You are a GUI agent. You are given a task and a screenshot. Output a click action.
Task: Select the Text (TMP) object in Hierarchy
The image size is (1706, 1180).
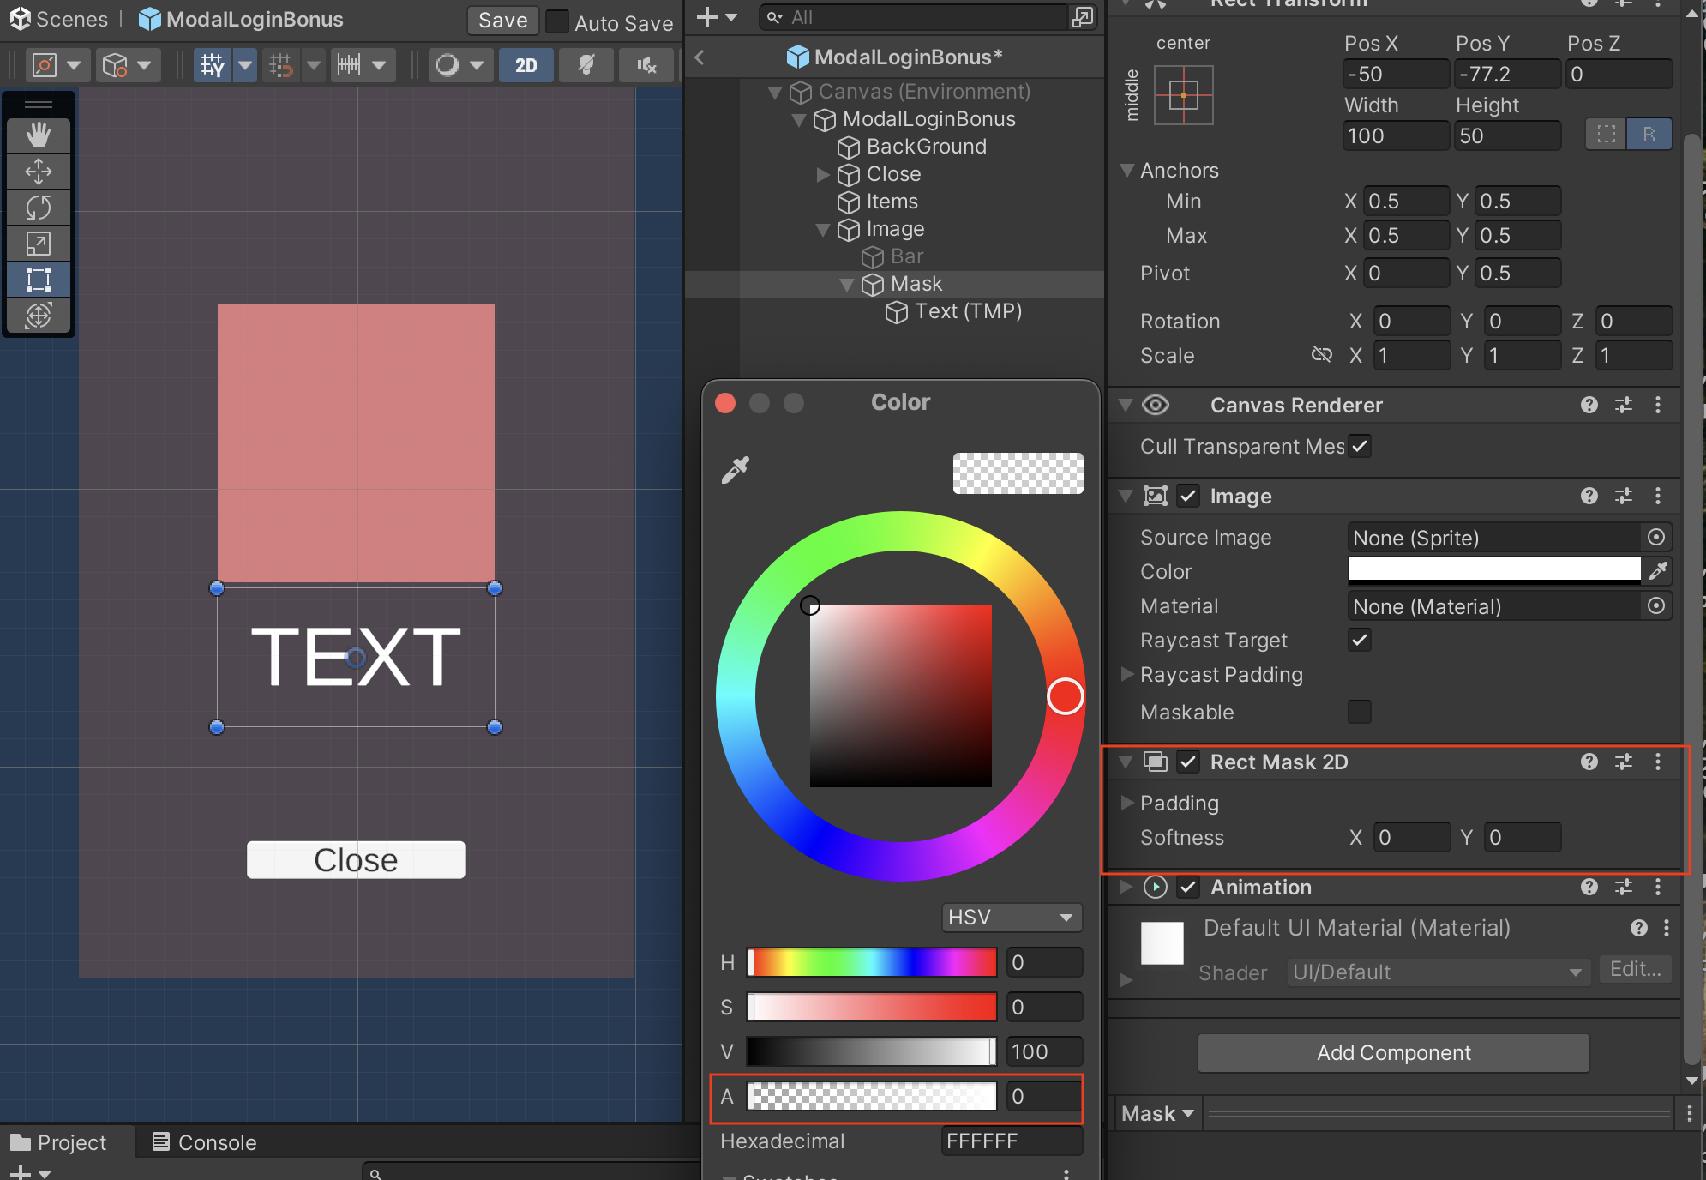click(x=967, y=311)
